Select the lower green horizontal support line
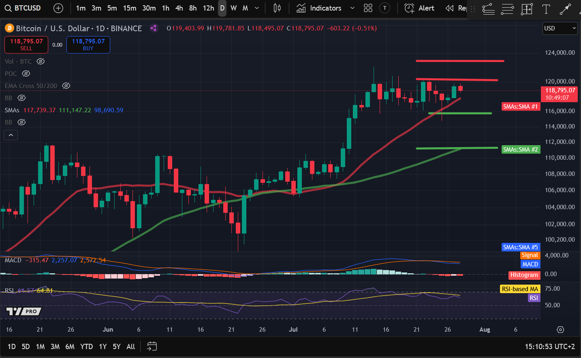 (457, 148)
